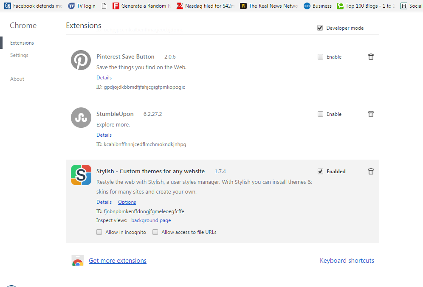
Task: Open the Top 100 Blogs bookmark
Action: point(367,6)
